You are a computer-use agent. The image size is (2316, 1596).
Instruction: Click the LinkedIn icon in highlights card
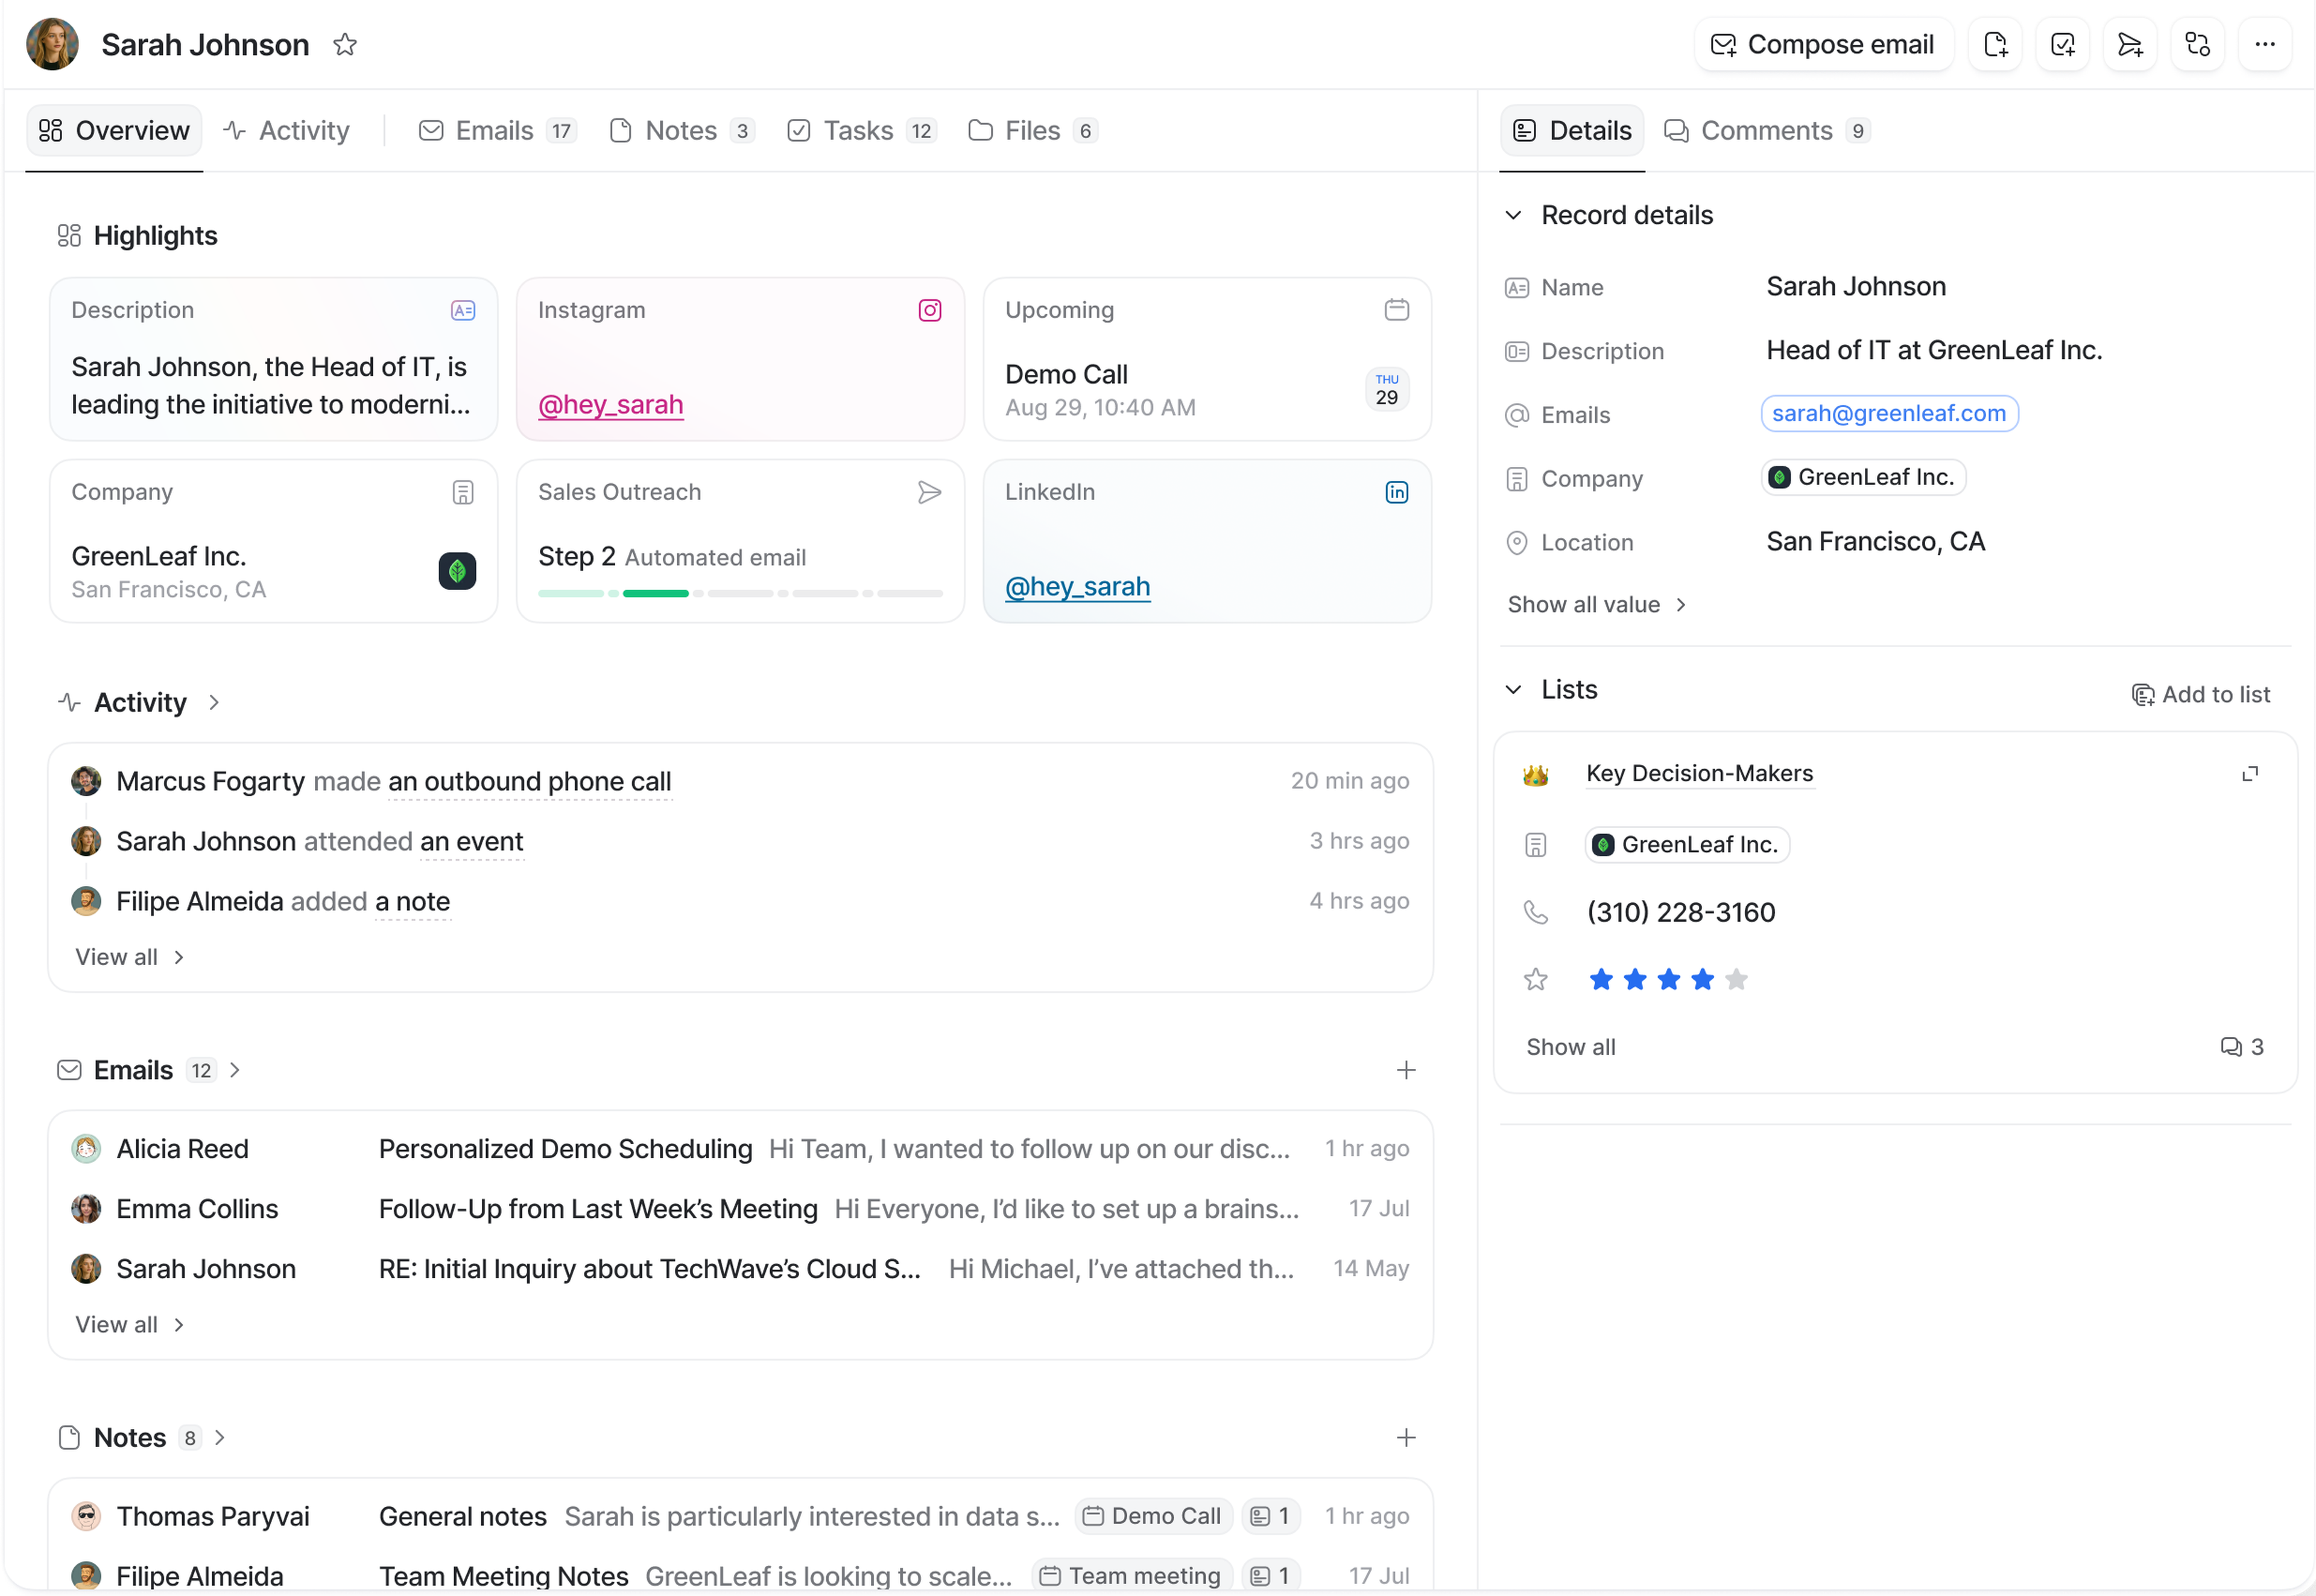[1397, 492]
